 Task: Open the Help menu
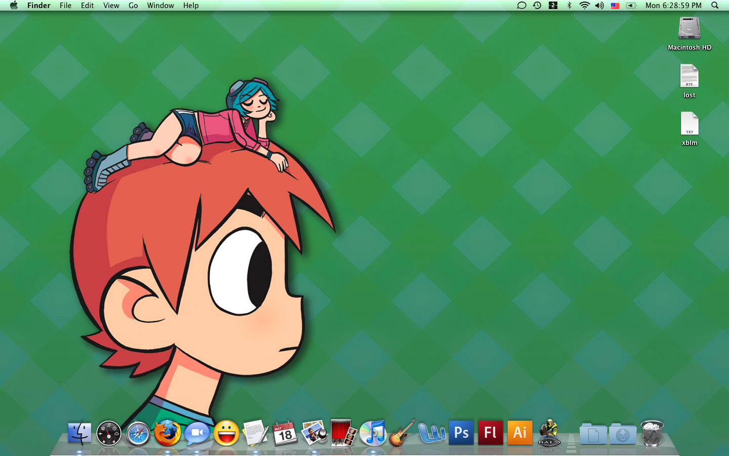[x=191, y=6]
